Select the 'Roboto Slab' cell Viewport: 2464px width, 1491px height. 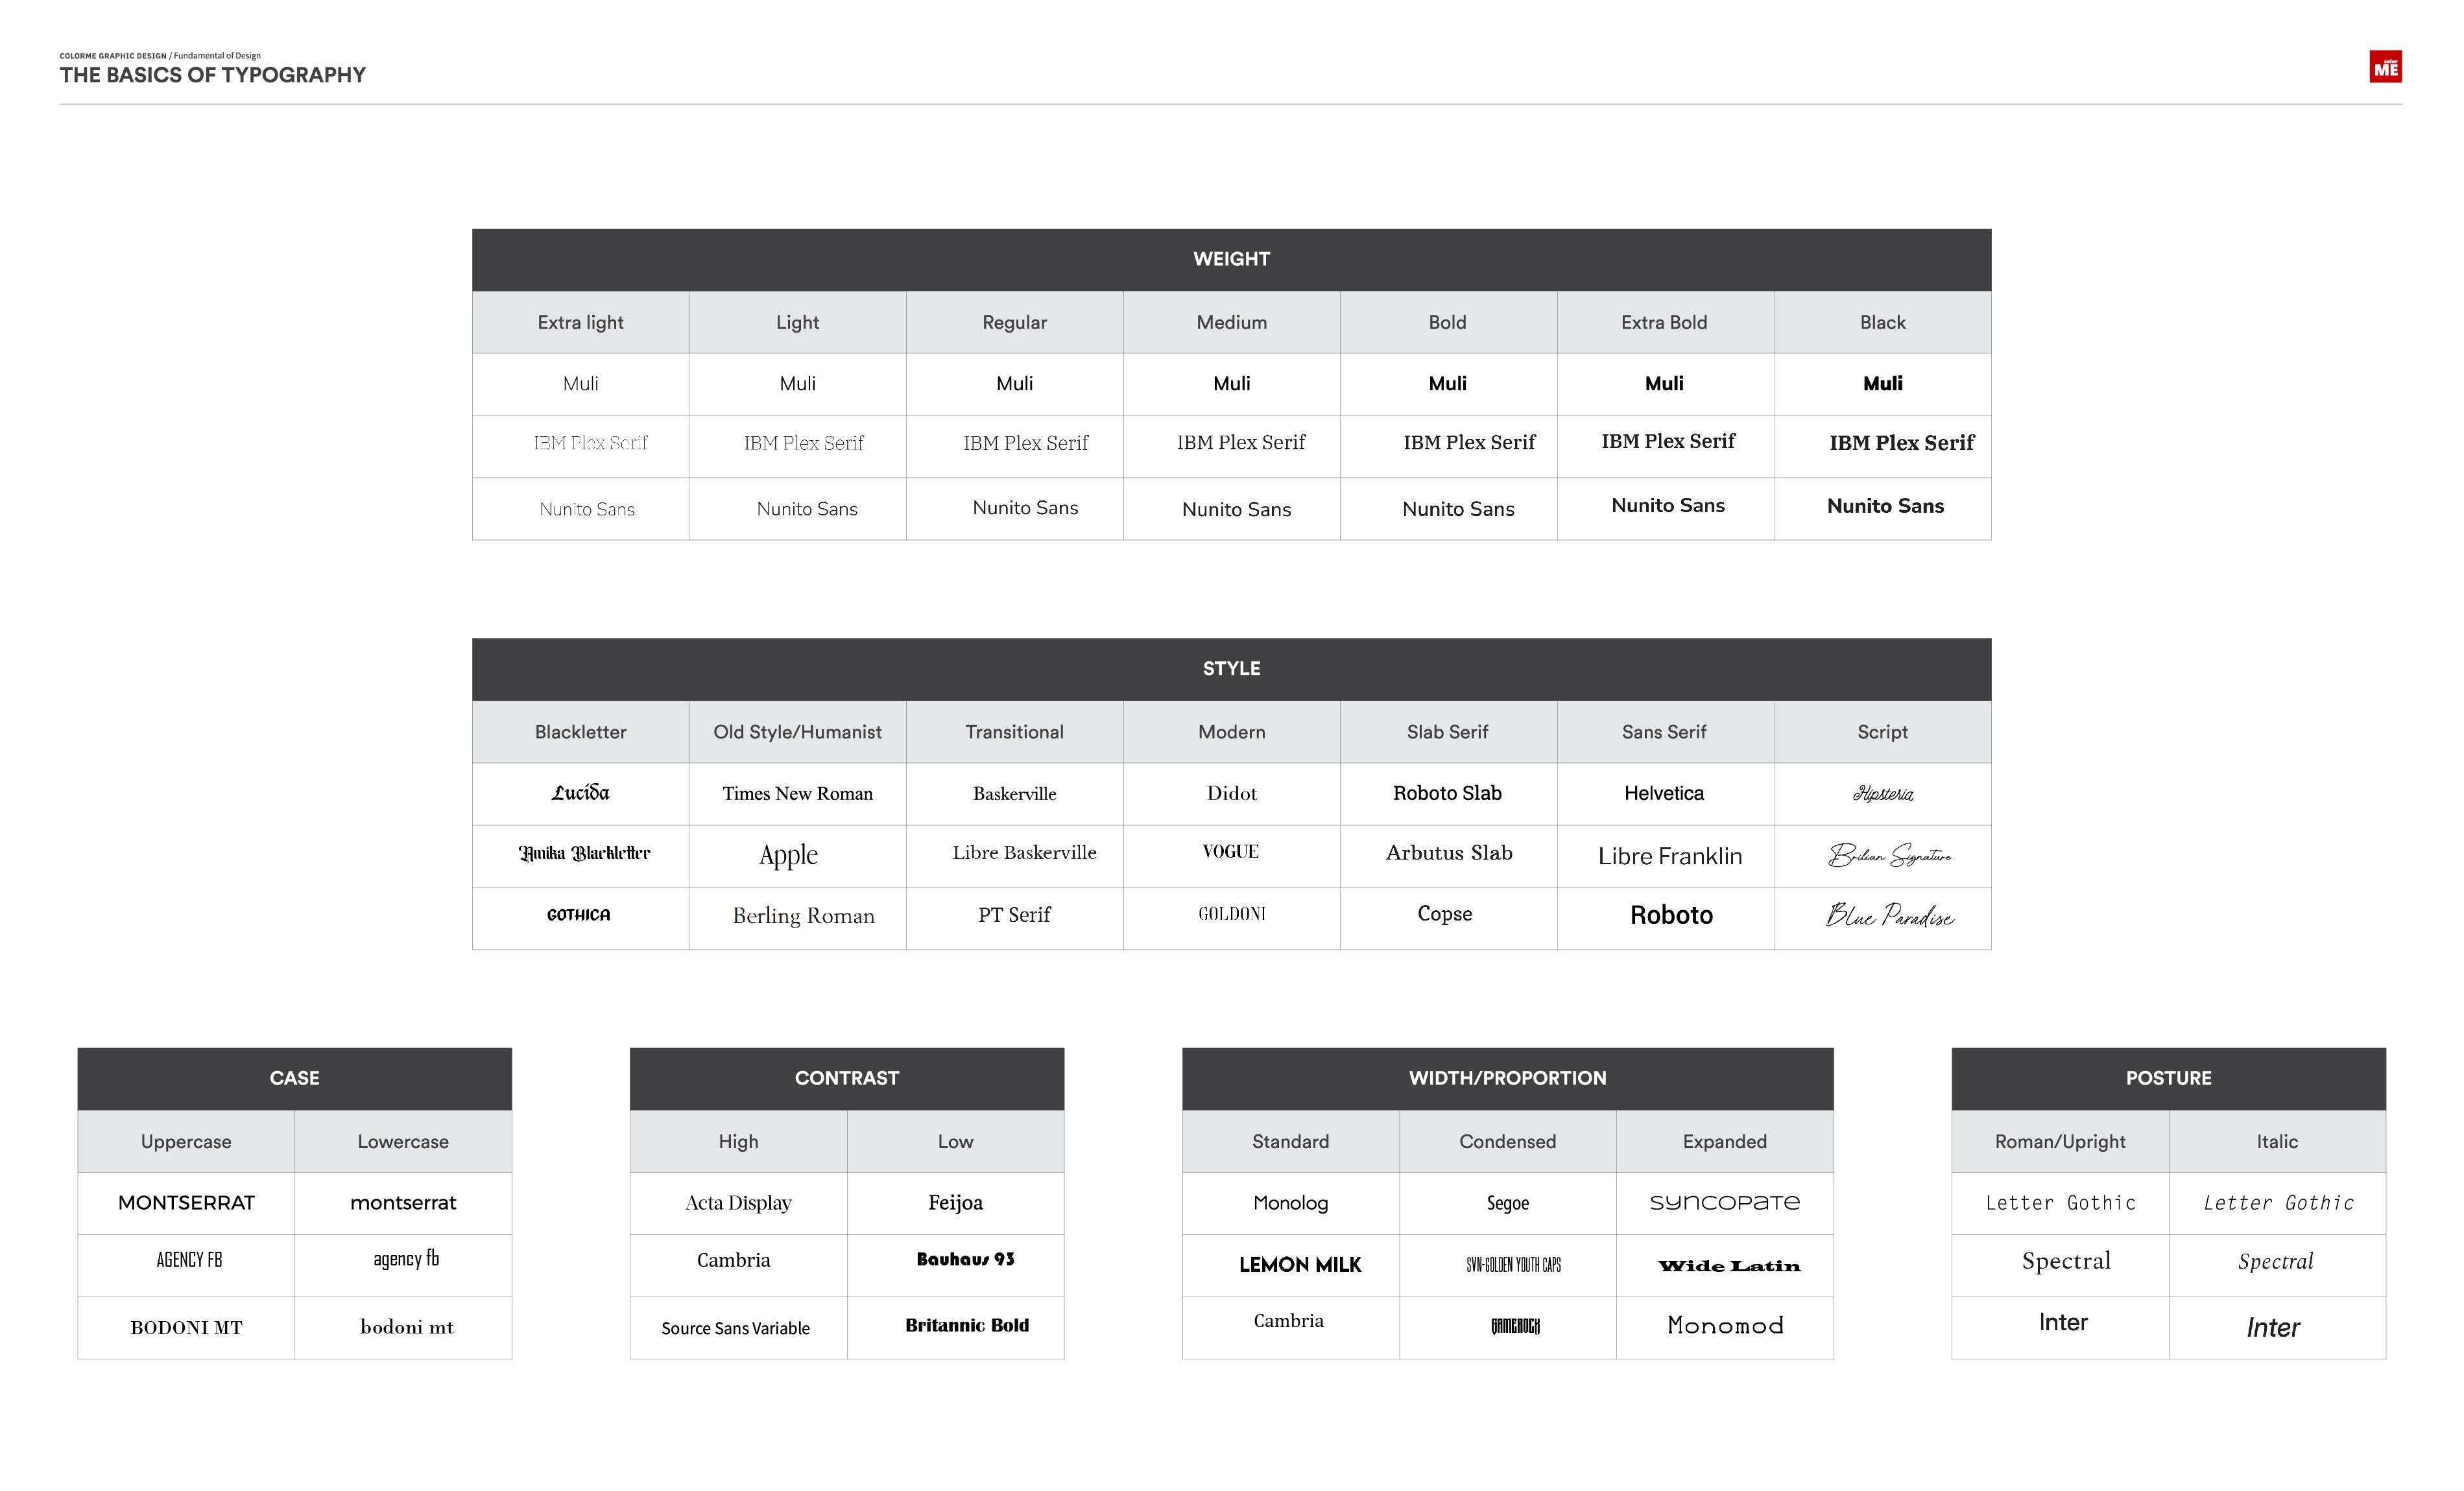tap(1447, 795)
